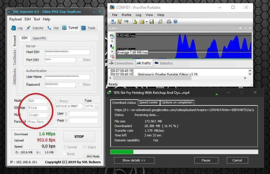Open the proxy Type dropdown showing HTTP
Screen dimensions: 270x174
pyautogui.click(x=92, y=106)
